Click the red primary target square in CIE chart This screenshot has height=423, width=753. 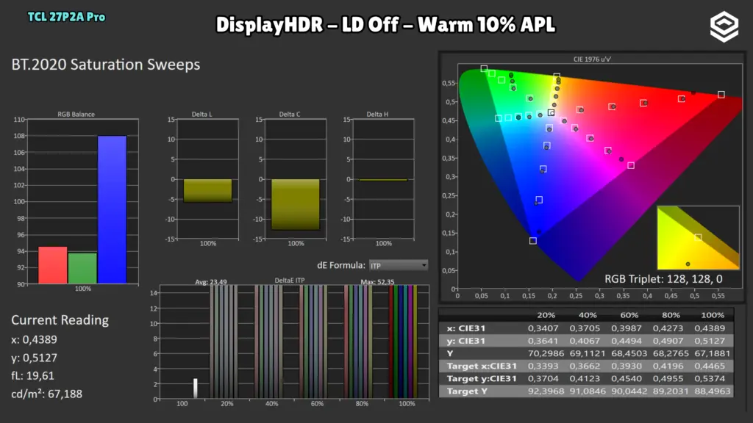pyautogui.click(x=721, y=95)
